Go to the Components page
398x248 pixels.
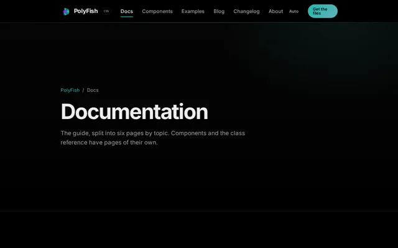point(157,11)
